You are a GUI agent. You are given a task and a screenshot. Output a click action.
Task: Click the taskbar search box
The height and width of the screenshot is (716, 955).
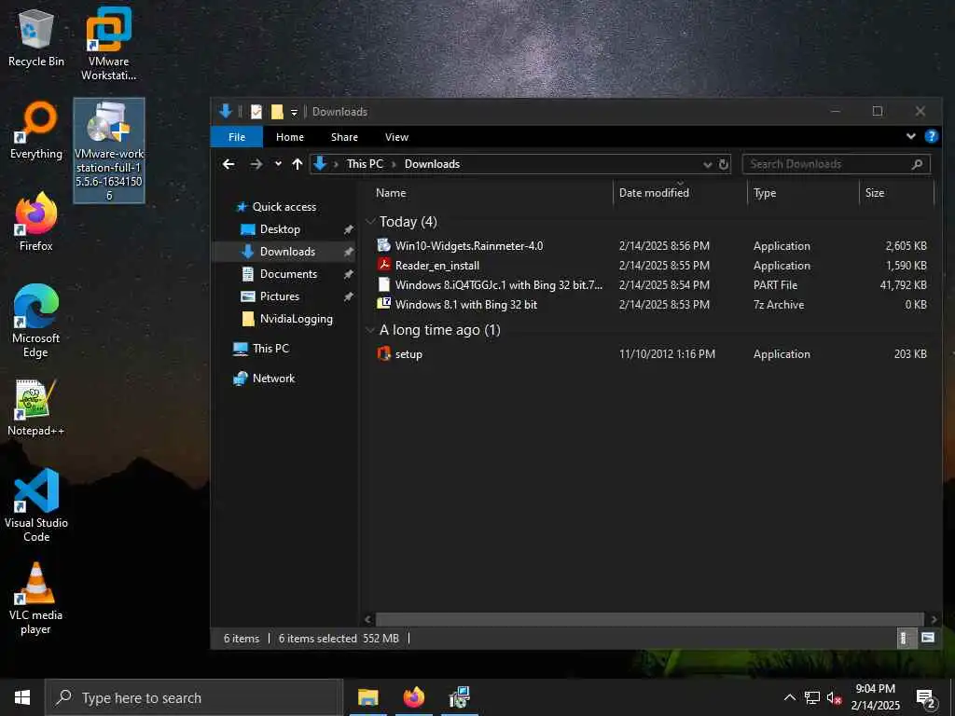tap(194, 697)
